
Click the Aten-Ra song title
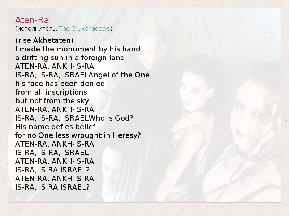[32, 19]
